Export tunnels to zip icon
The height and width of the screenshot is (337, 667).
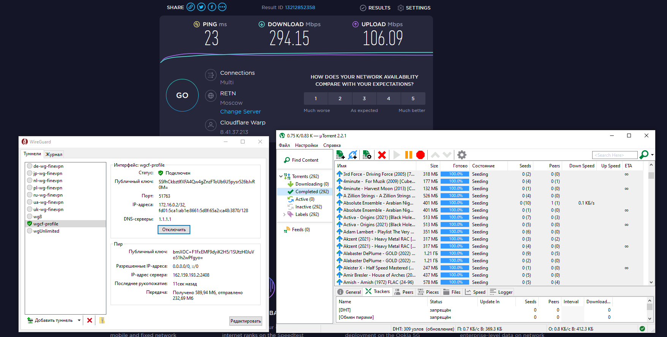(102, 320)
